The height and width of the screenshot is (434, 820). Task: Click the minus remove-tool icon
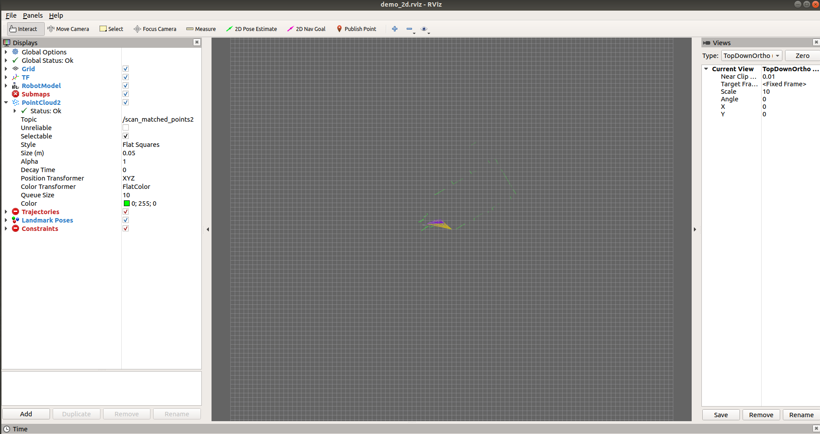pyautogui.click(x=409, y=29)
